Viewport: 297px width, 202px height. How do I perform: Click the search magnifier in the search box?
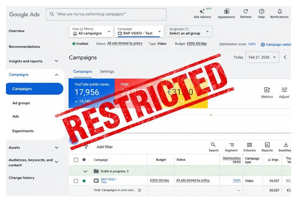(52, 14)
